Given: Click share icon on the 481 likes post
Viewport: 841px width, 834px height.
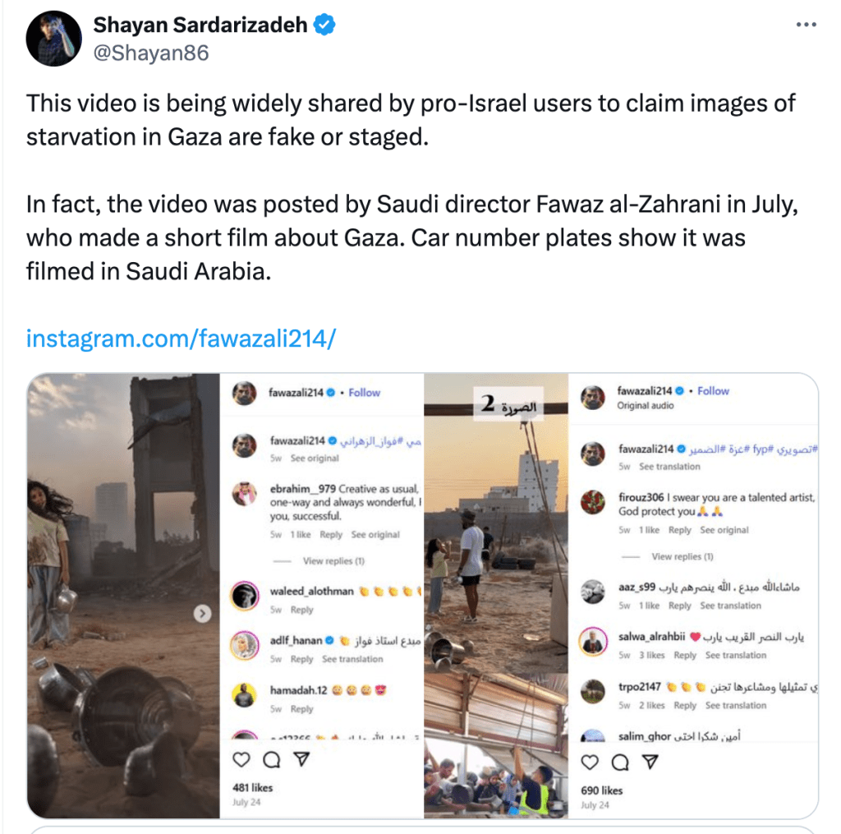Looking at the screenshot, I should pos(301,761).
